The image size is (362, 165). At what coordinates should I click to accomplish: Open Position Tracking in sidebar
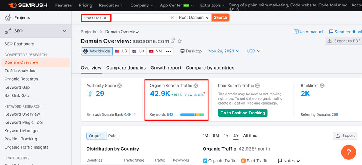click(x=21, y=139)
